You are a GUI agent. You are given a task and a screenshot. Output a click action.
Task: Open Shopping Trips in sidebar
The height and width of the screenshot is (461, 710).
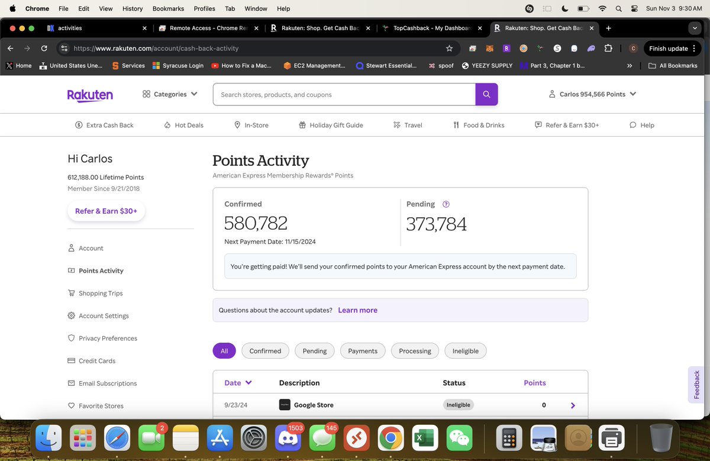[x=95, y=294]
